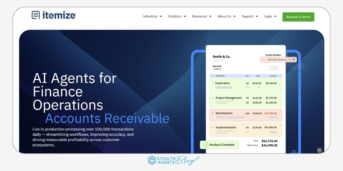Viewport: 343px width, 171px height.
Task: Select the Exploration line item row
Action: tap(246, 85)
